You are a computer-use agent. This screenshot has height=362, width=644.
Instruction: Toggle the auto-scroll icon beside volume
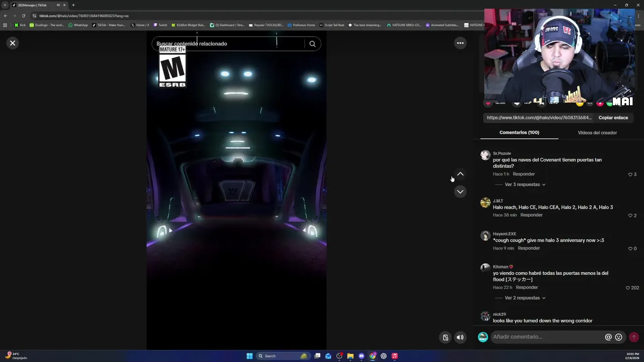click(445, 337)
